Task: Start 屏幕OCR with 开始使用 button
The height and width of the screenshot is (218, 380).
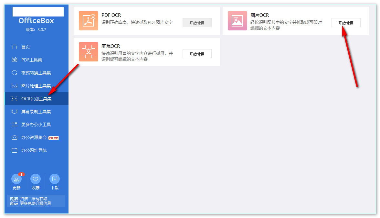Action: (x=197, y=54)
